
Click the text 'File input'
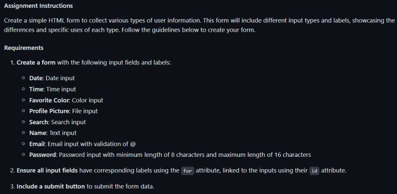85,111
